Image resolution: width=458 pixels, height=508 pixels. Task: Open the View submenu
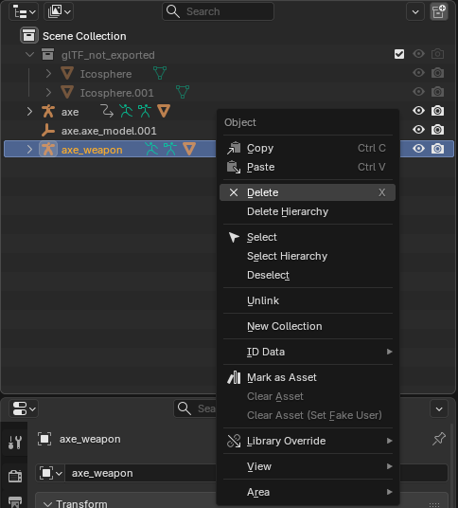308,466
